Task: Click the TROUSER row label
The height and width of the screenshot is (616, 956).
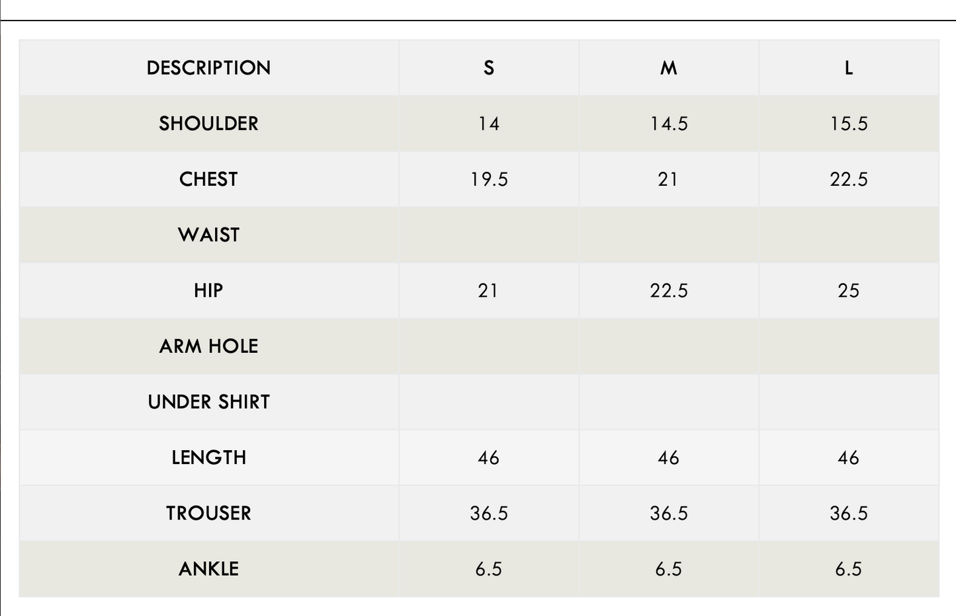Action: click(x=209, y=513)
